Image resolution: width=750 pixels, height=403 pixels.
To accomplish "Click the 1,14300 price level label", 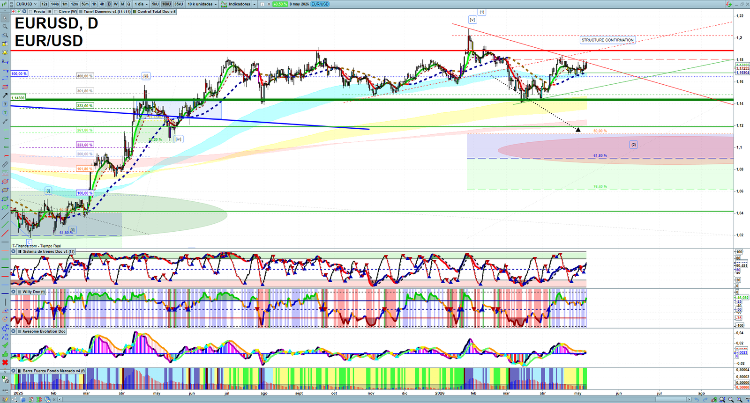I will [18, 98].
